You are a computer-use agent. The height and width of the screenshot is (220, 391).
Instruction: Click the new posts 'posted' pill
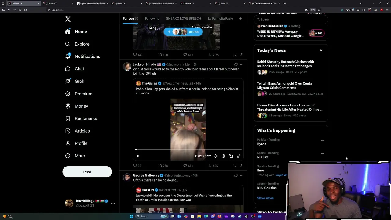click(x=183, y=32)
